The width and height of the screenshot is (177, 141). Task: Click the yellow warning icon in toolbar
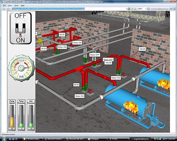click(x=135, y=9)
